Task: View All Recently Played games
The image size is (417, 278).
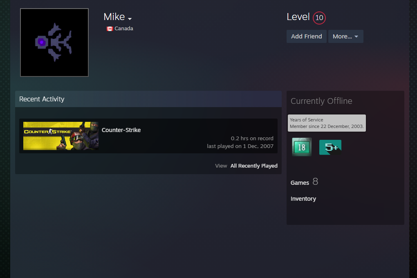Action: pos(253,166)
